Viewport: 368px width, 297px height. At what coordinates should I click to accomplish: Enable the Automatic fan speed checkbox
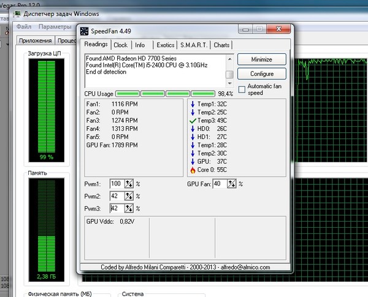pos(242,89)
